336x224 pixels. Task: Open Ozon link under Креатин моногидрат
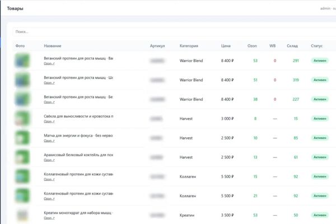click(49, 218)
